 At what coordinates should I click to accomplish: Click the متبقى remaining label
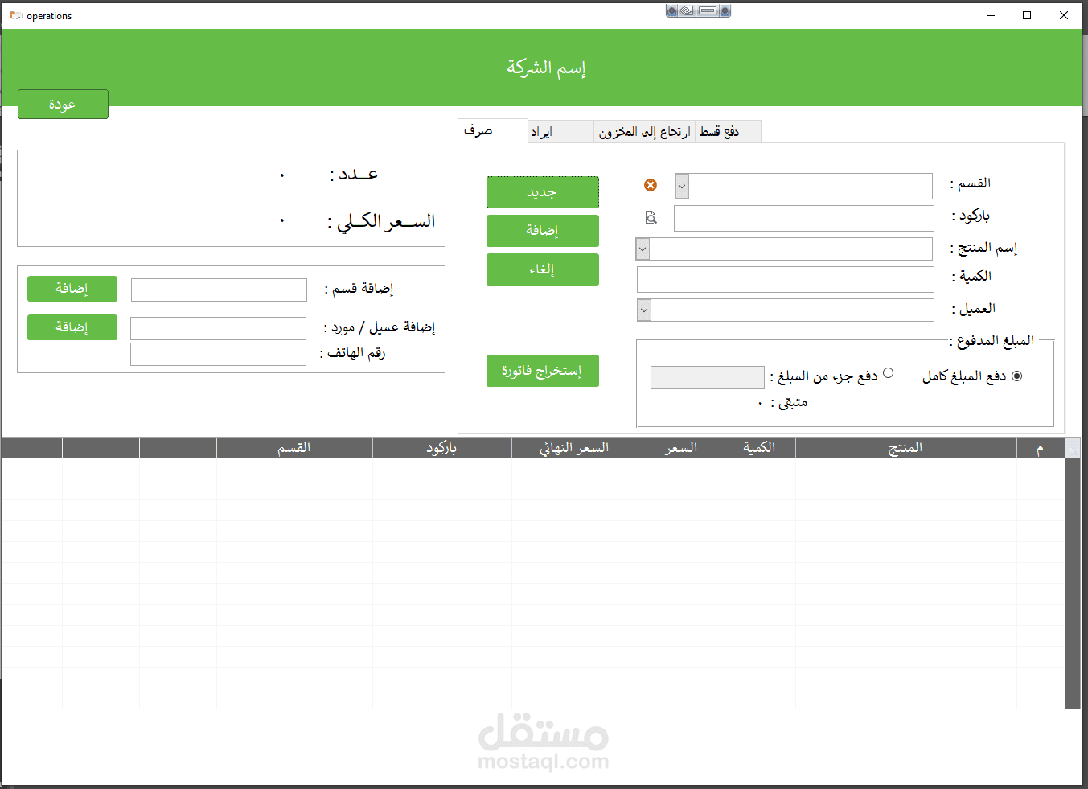click(x=790, y=403)
